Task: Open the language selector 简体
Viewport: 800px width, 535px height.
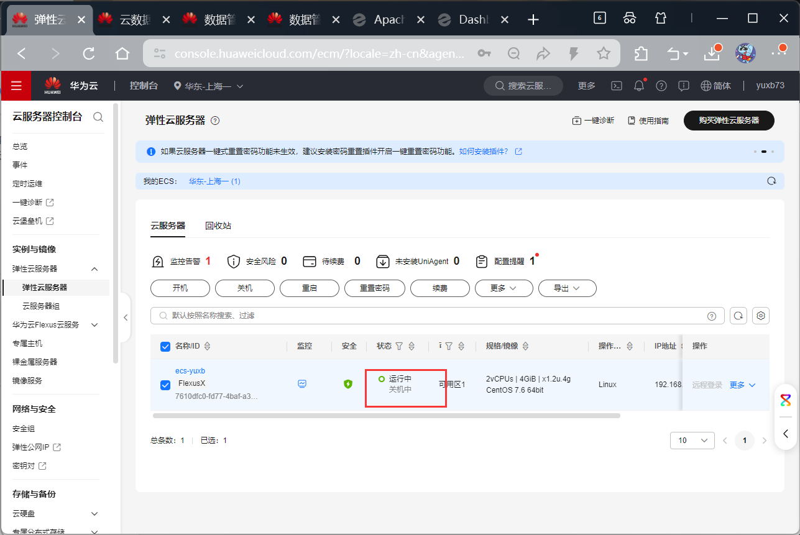Action: click(715, 86)
